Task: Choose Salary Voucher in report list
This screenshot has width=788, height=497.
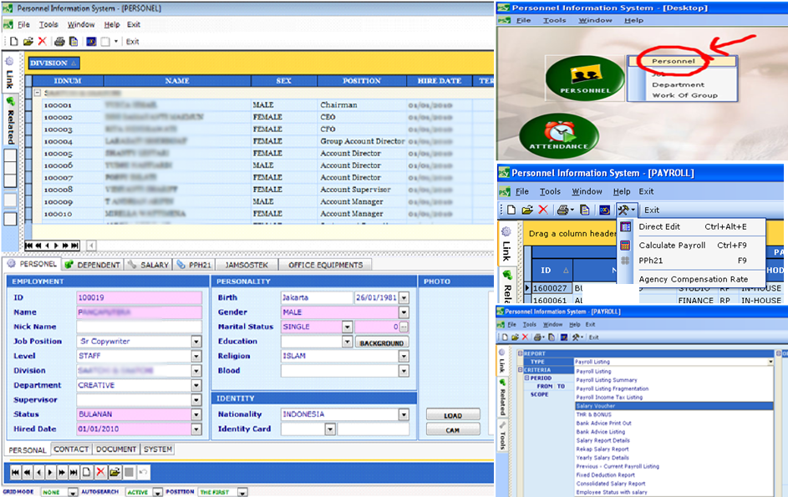Action: pos(596,406)
